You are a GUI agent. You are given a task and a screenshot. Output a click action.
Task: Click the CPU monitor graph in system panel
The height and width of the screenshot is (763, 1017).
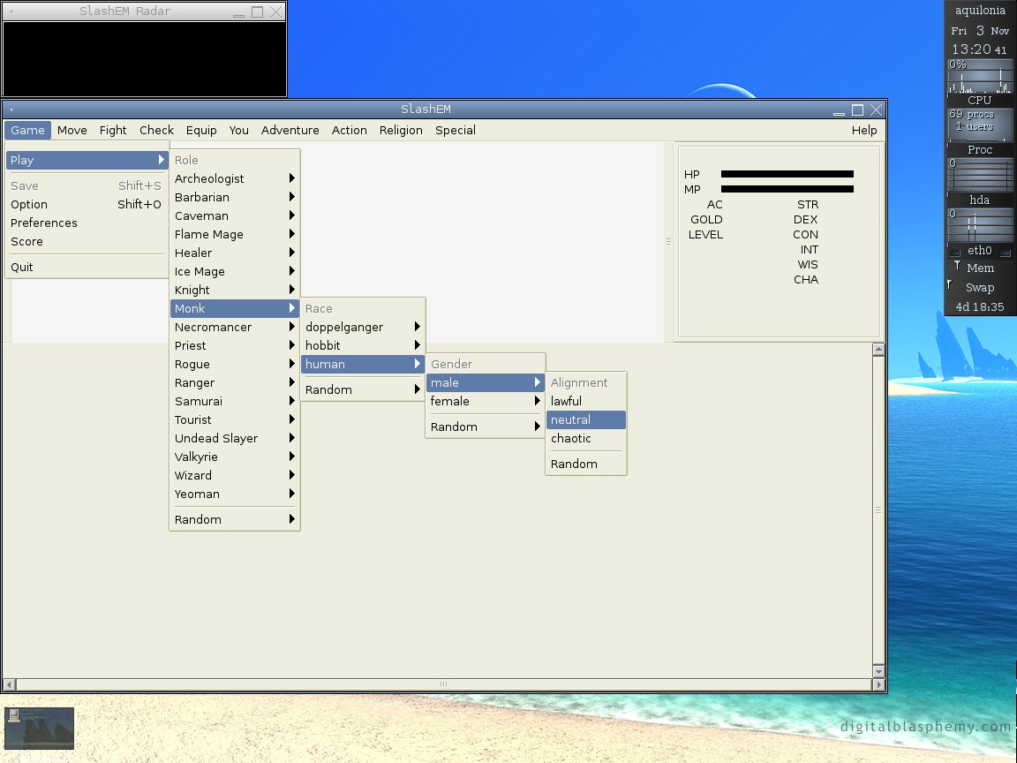tap(979, 77)
